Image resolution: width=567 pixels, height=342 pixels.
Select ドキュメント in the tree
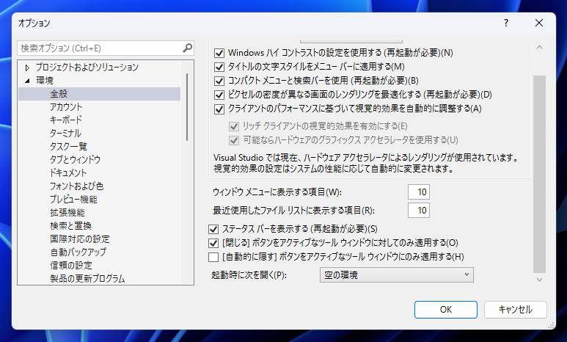(68, 173)
